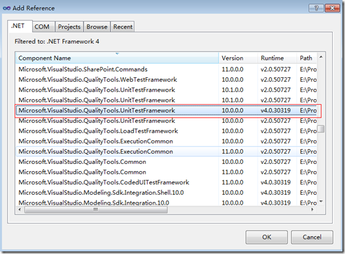345x254 pixels.
Task: Click the horizontal scrollbar left arrow
Action: tap(19, 210)
